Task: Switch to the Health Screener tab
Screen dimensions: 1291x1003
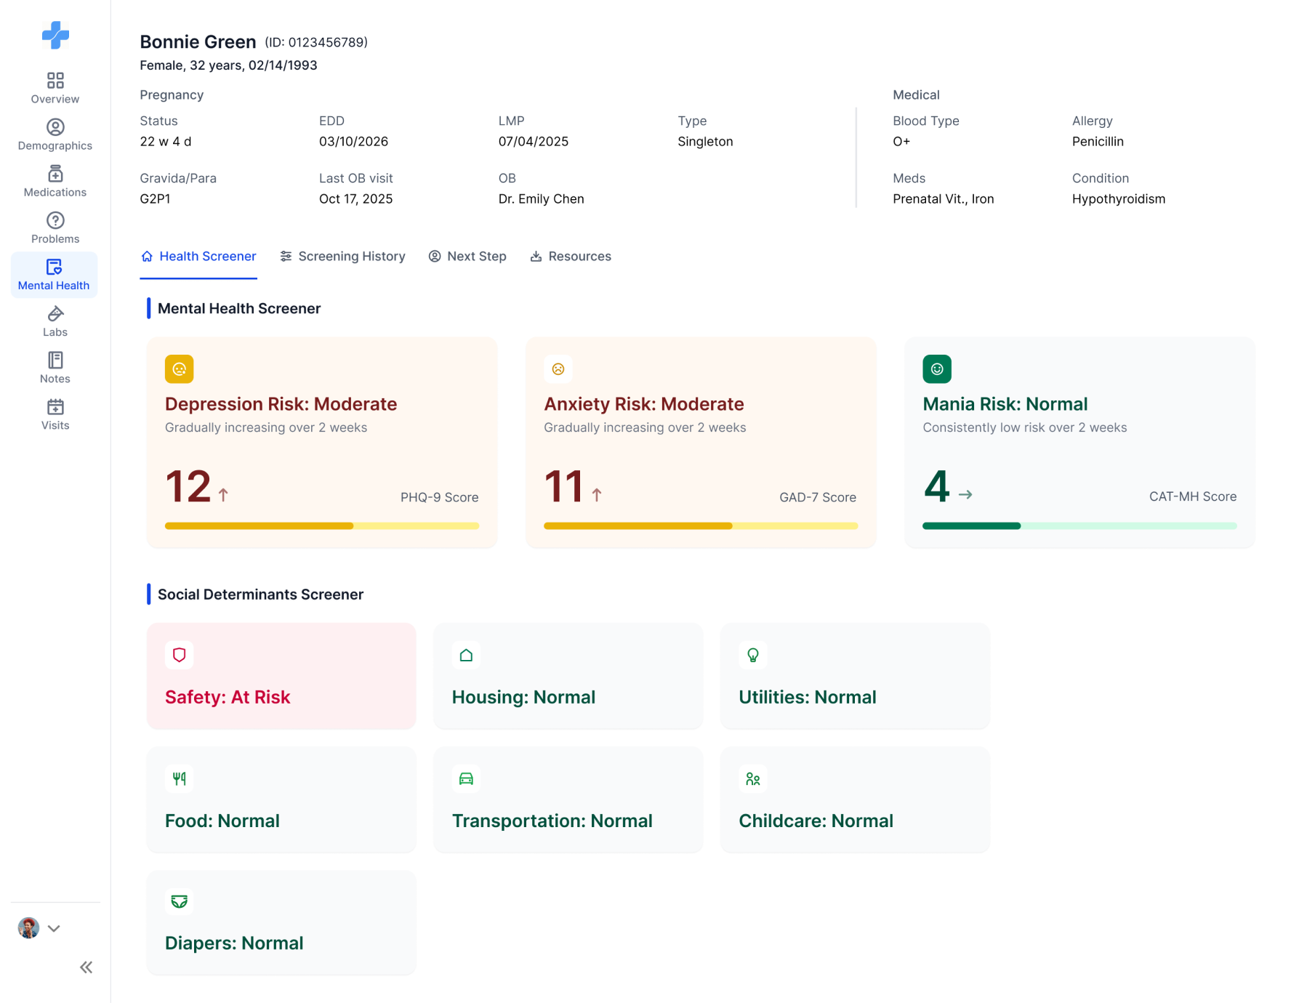Action: pyautogui.click(x=198, y=257)
